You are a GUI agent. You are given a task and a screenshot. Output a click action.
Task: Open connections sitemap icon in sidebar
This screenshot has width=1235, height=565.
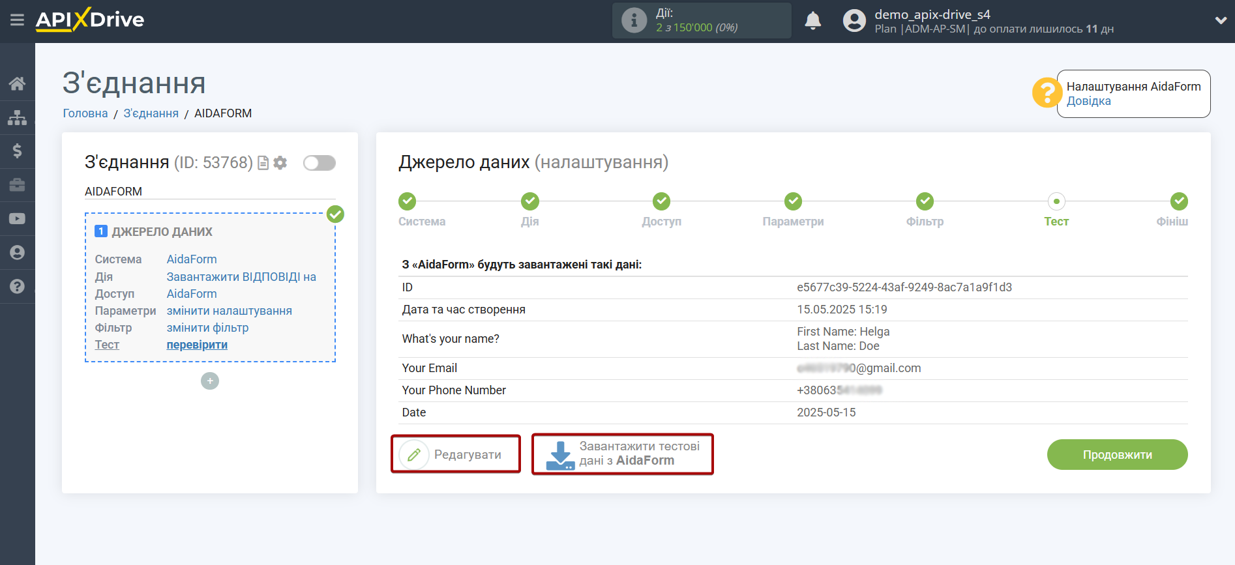(x=17, y=117)
